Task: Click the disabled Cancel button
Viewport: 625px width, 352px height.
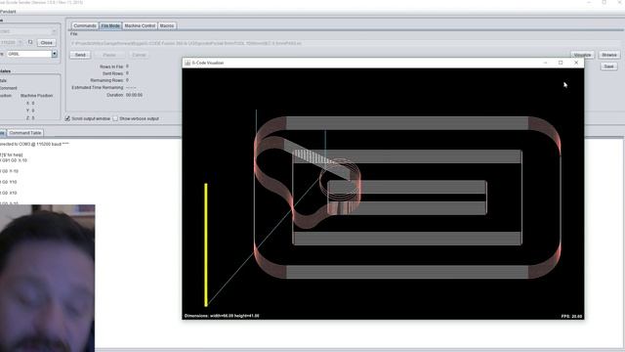Action: pyautogui.click(x=139, y=55)
